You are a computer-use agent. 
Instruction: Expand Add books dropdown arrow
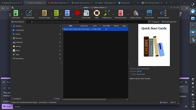22,14
